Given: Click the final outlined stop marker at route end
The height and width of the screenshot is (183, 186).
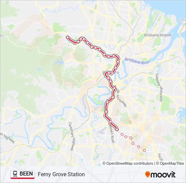Looking at the screenshot, I should coord(144,150).
